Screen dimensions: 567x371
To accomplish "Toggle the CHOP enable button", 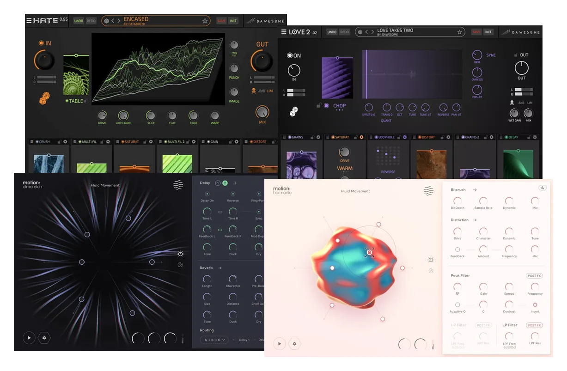I will pyautogui.click(x=326, y=106).
